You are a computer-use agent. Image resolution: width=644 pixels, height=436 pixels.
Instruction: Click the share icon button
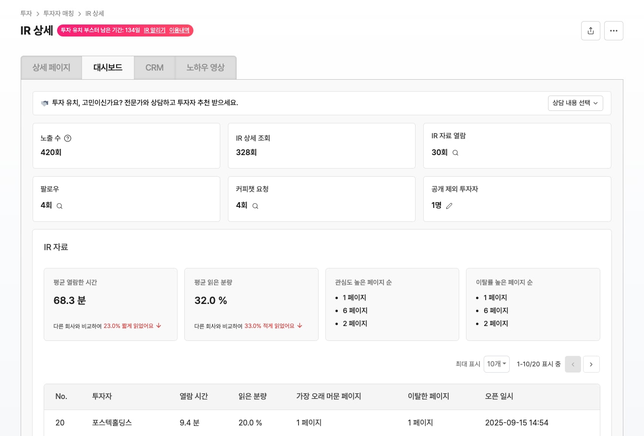click(590, 31)
